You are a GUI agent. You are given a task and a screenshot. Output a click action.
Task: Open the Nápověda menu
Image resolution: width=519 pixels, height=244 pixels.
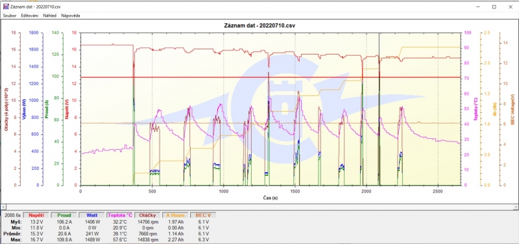coord(71,16)
